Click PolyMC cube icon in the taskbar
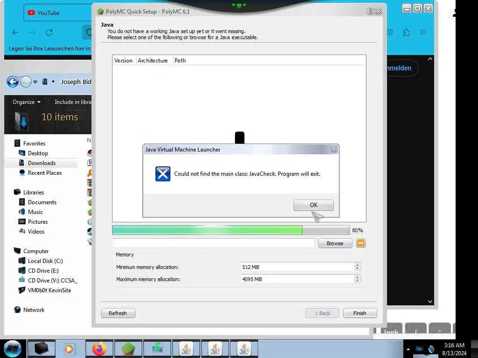The width and height of the screenshot is (478, 358). (128, 349)
